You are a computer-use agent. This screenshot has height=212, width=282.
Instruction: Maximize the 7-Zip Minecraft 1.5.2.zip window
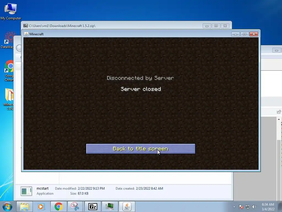(x=216, y=26)
